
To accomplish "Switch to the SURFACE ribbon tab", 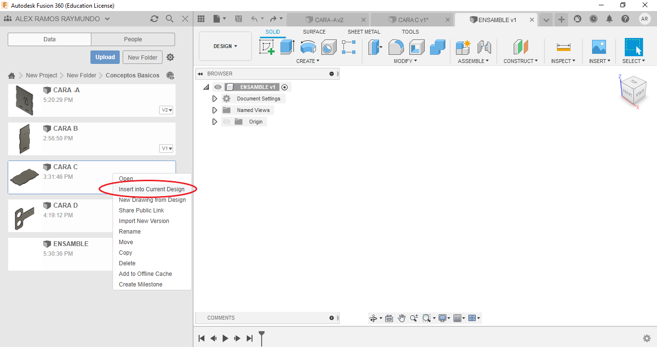I will [314, 32].
